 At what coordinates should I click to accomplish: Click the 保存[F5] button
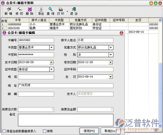coord(89,131)
